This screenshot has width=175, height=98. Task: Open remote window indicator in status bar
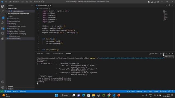[2, 91]
